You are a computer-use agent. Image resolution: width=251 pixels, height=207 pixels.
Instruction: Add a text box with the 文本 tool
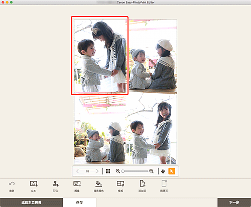pyautogui.click(x=34, y=184)
